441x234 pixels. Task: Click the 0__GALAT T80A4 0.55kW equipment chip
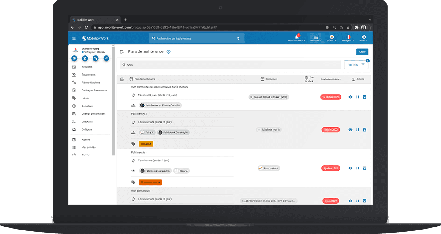[269, 97]
